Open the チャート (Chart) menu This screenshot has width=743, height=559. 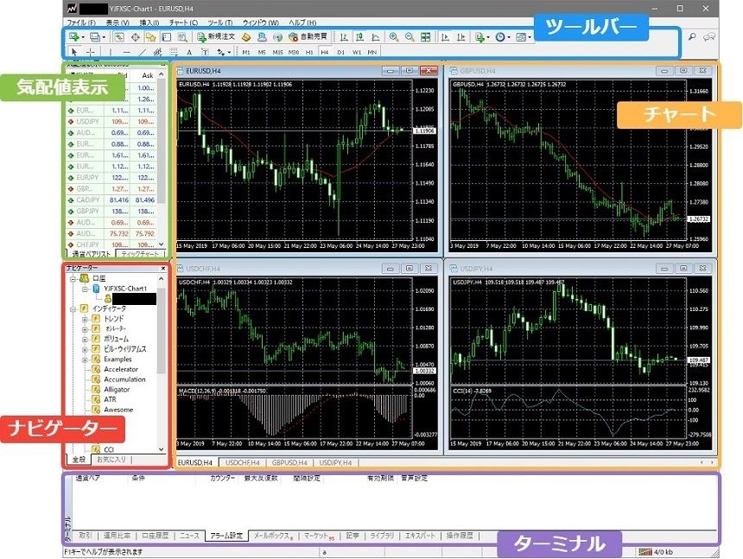point(185,21)
